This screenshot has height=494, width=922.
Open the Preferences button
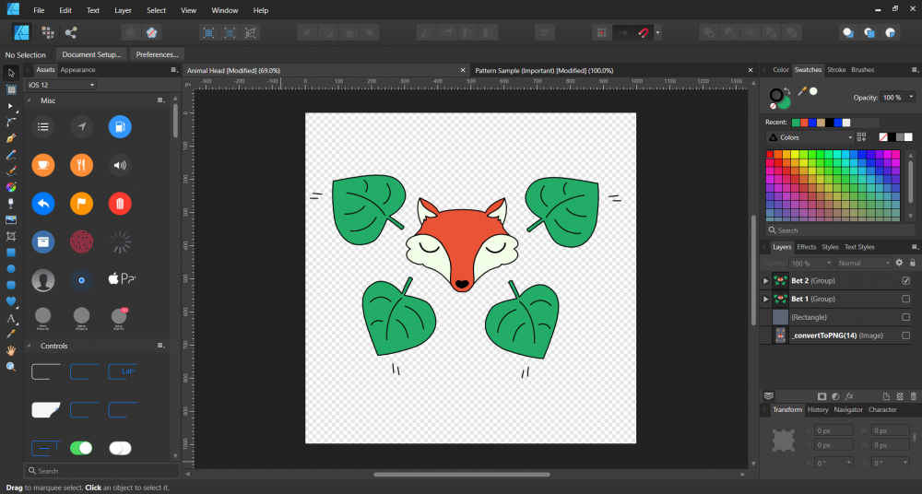(x=157, y=54)
